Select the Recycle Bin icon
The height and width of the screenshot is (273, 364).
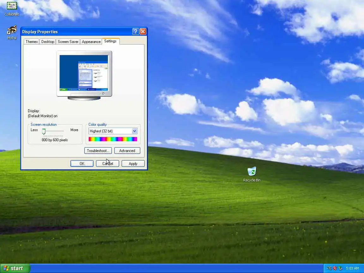pyautogui.click(x=252, y=174)
